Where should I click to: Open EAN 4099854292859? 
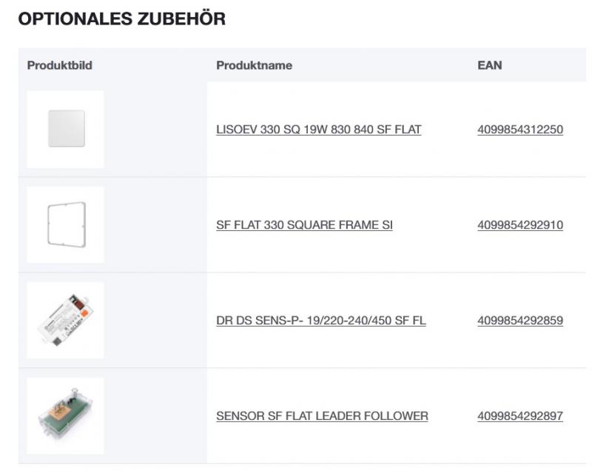point(520,321)
